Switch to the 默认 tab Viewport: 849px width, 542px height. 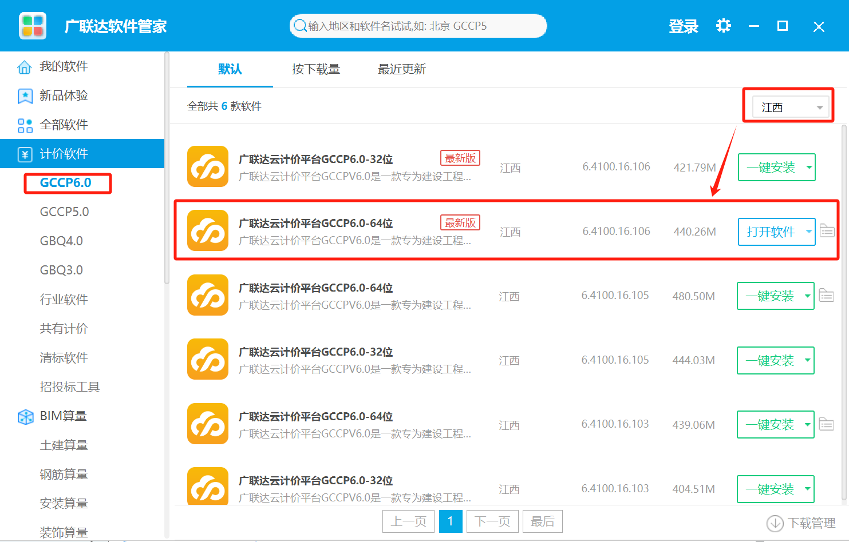(230, 69)
